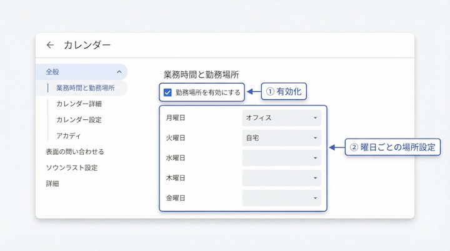Open カレンダー詳細 in the sidebar
Screen dimensions: 450x251
(x=79, y=104)
